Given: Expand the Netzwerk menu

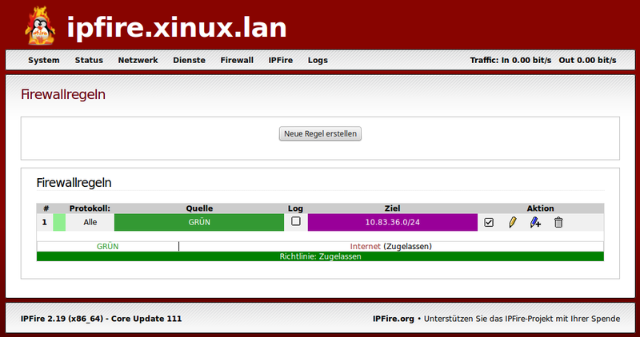Looking at the screenshot, I should coord(138,60).
